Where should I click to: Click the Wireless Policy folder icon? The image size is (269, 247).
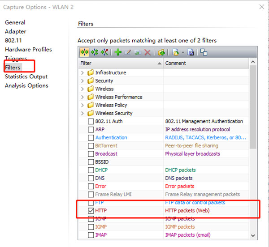(x=91, y=105)
